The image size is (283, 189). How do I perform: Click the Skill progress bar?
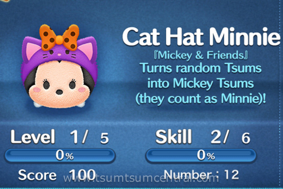click(201, 155)
